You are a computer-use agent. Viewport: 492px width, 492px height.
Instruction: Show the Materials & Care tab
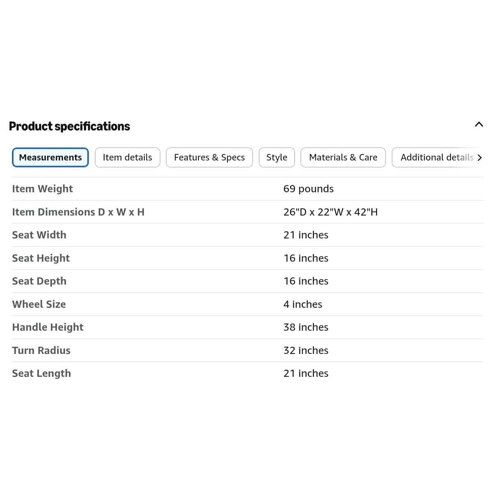point(343,157)
